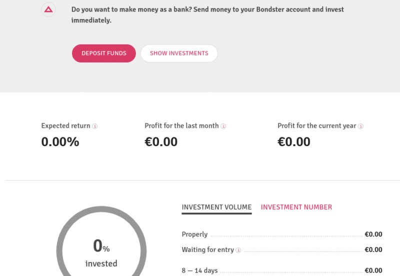Click the €0.00 current year profit value
The height and width of the screenshot is (276, 400).
[294, 142]
